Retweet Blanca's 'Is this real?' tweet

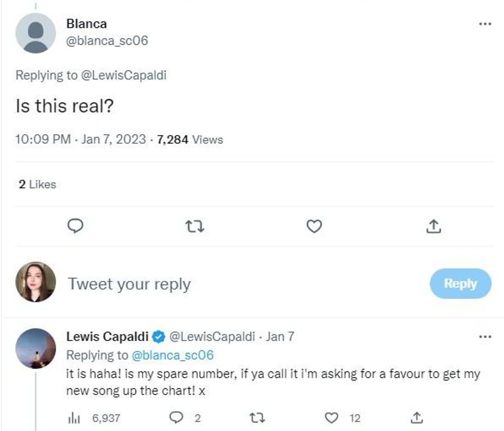194,226
